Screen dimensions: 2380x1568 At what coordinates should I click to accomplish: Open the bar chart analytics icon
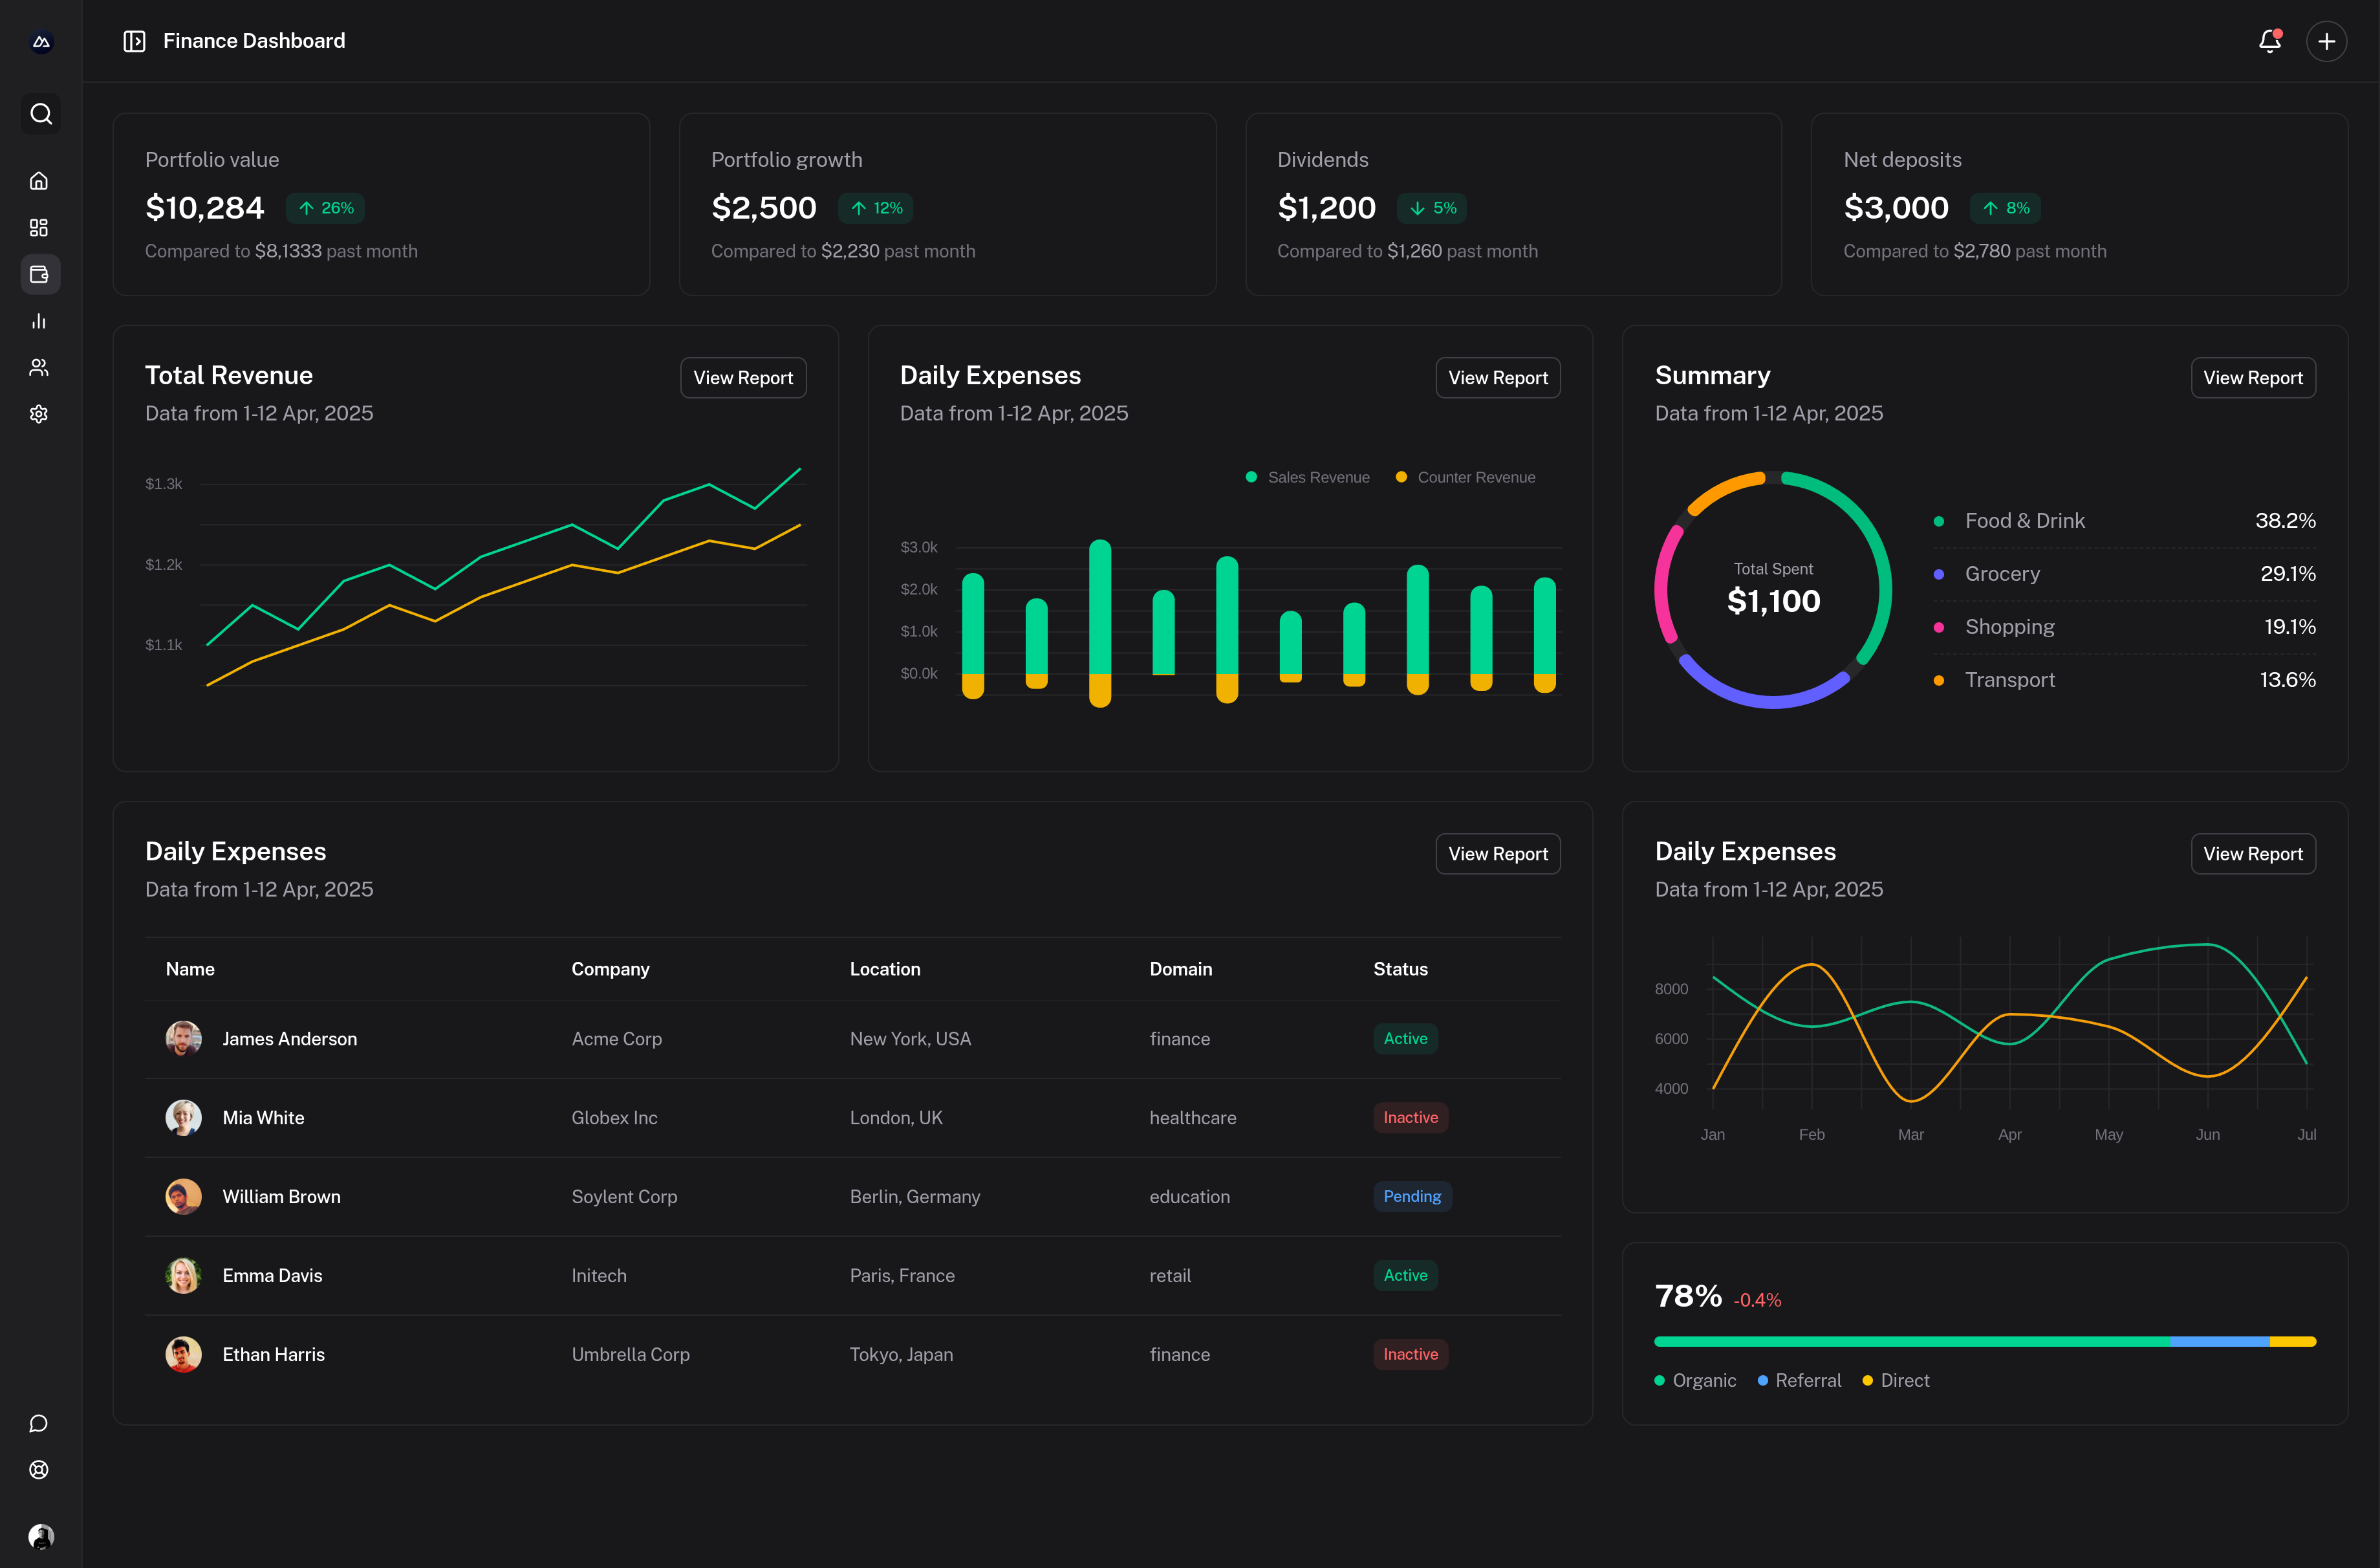(x=39, y=321)
